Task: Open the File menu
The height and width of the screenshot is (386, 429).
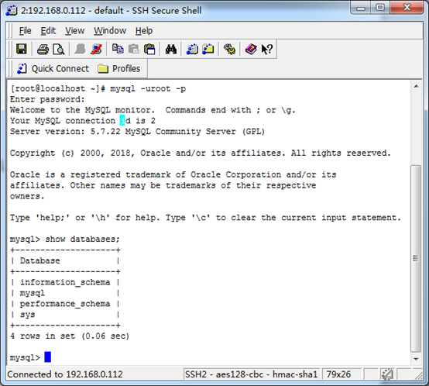Action: (x=26, y=31)
